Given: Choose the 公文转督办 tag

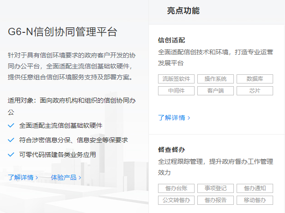Looking at the screenshot, I should 176,200.
